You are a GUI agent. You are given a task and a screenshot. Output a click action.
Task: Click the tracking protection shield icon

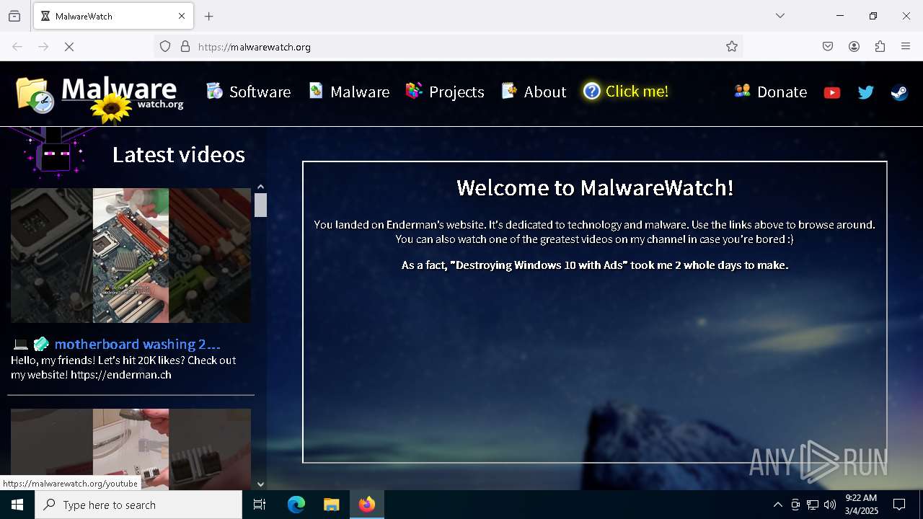coord(165,47)
